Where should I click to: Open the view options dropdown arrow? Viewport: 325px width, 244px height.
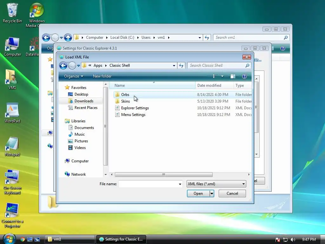coord(222,76)
